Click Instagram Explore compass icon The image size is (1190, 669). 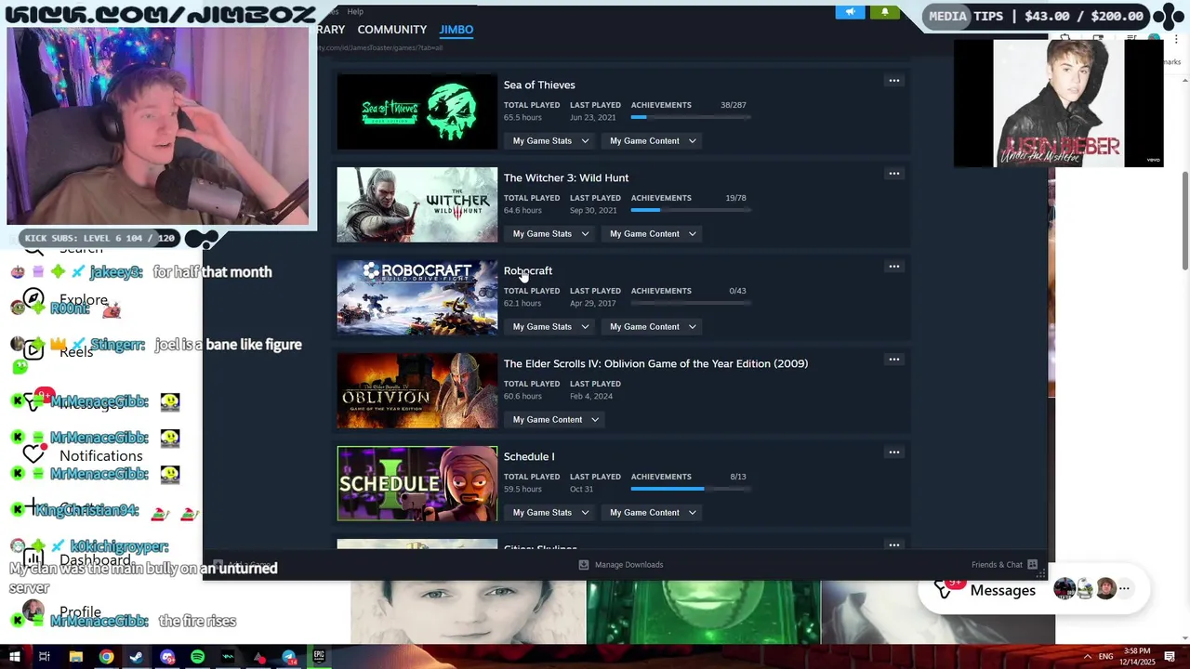33,299
